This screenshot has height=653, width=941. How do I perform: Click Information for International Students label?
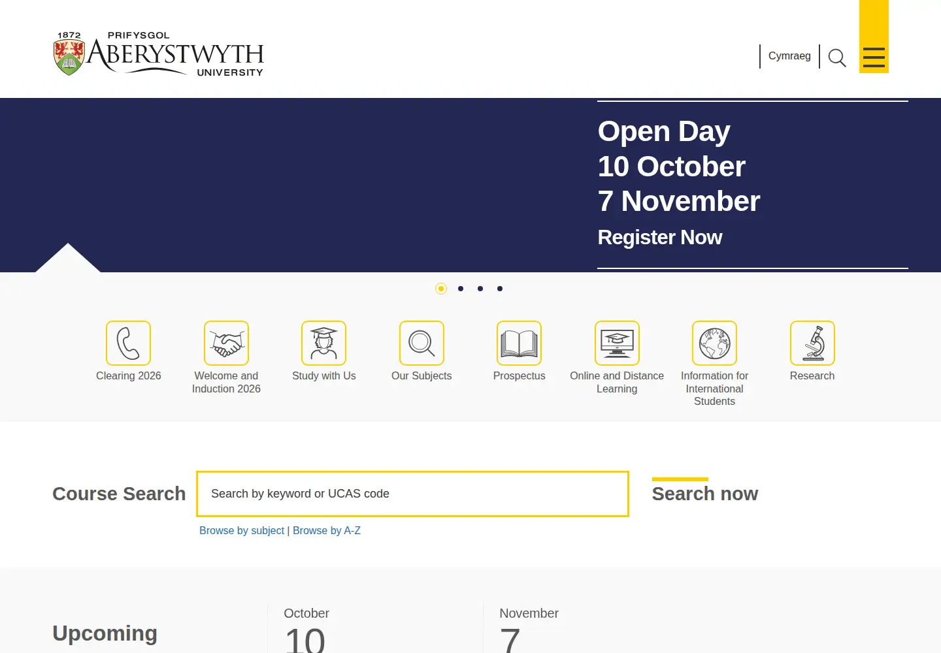coord(715,389)
